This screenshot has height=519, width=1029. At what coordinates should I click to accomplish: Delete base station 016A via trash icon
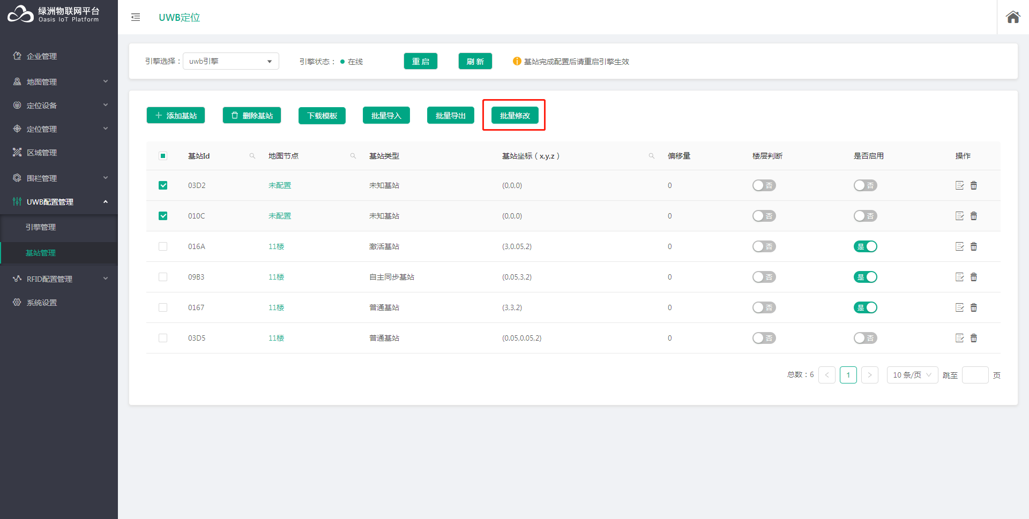(x=974, y=246)
